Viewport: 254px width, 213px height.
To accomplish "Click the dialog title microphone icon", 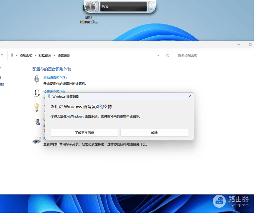I will coord(49,96).
